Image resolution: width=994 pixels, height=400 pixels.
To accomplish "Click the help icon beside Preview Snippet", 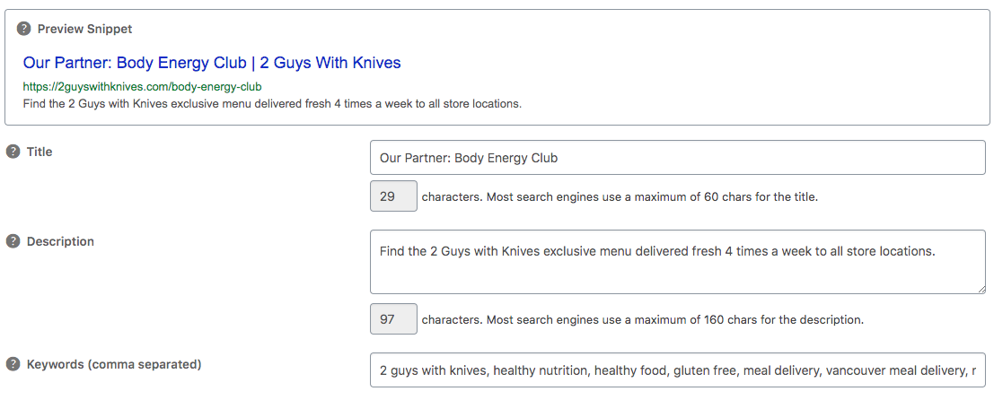I will point(24,30).
